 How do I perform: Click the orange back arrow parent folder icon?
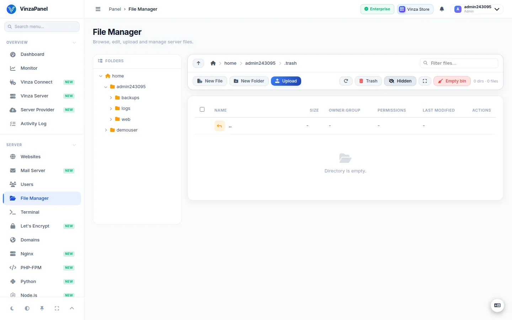coord(220,126)
